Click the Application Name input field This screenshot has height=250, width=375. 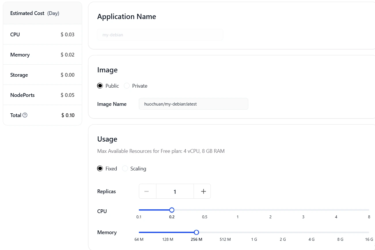(x=160, y=35)
